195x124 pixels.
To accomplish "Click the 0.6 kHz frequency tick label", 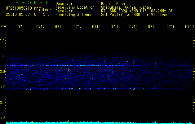I will (2, 118).
